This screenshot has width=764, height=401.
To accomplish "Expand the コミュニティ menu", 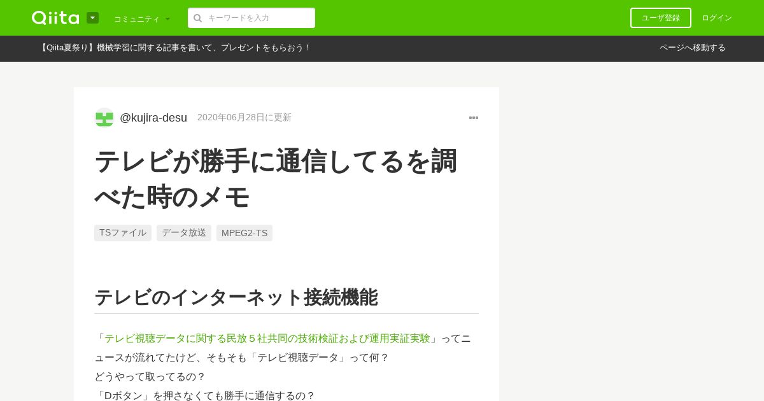I will click(142, 18).
